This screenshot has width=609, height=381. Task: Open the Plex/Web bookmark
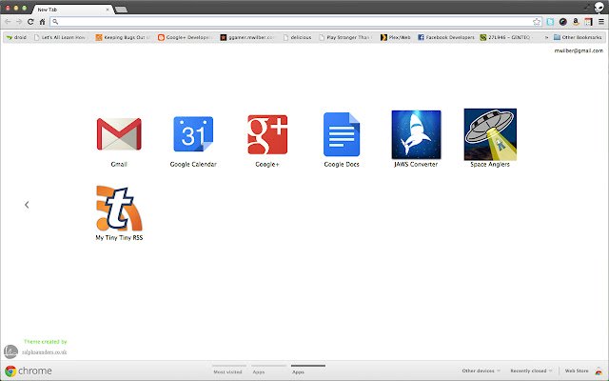(x=396, y=37)
